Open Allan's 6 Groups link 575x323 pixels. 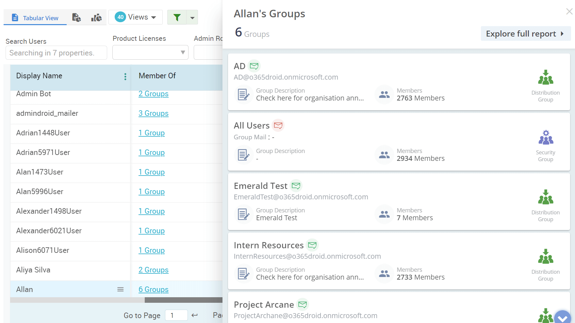click(x=153, y=289)
